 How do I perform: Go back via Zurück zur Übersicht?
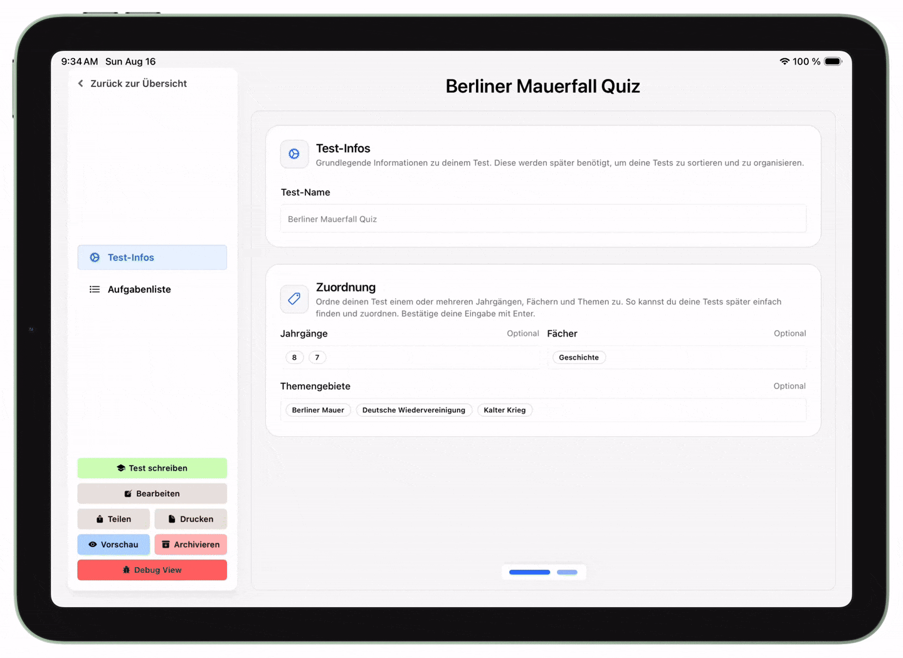132,83
